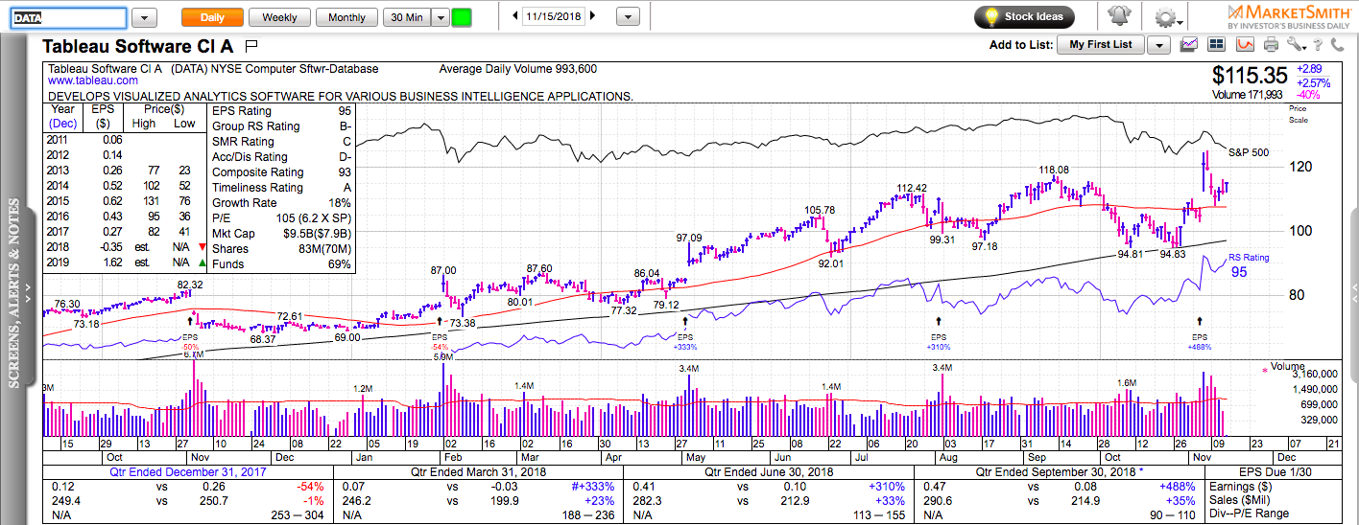The image size is (1359, 525).
Task: Toggle the flag next to Tableau Software title
Action: [x=252, y=45]
